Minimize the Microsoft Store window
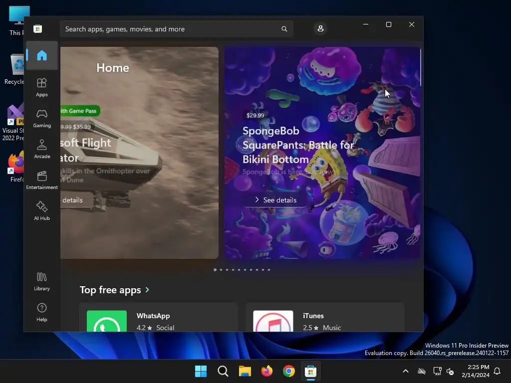The width and height of the screenshot is (511, 383). pos(366,24)
